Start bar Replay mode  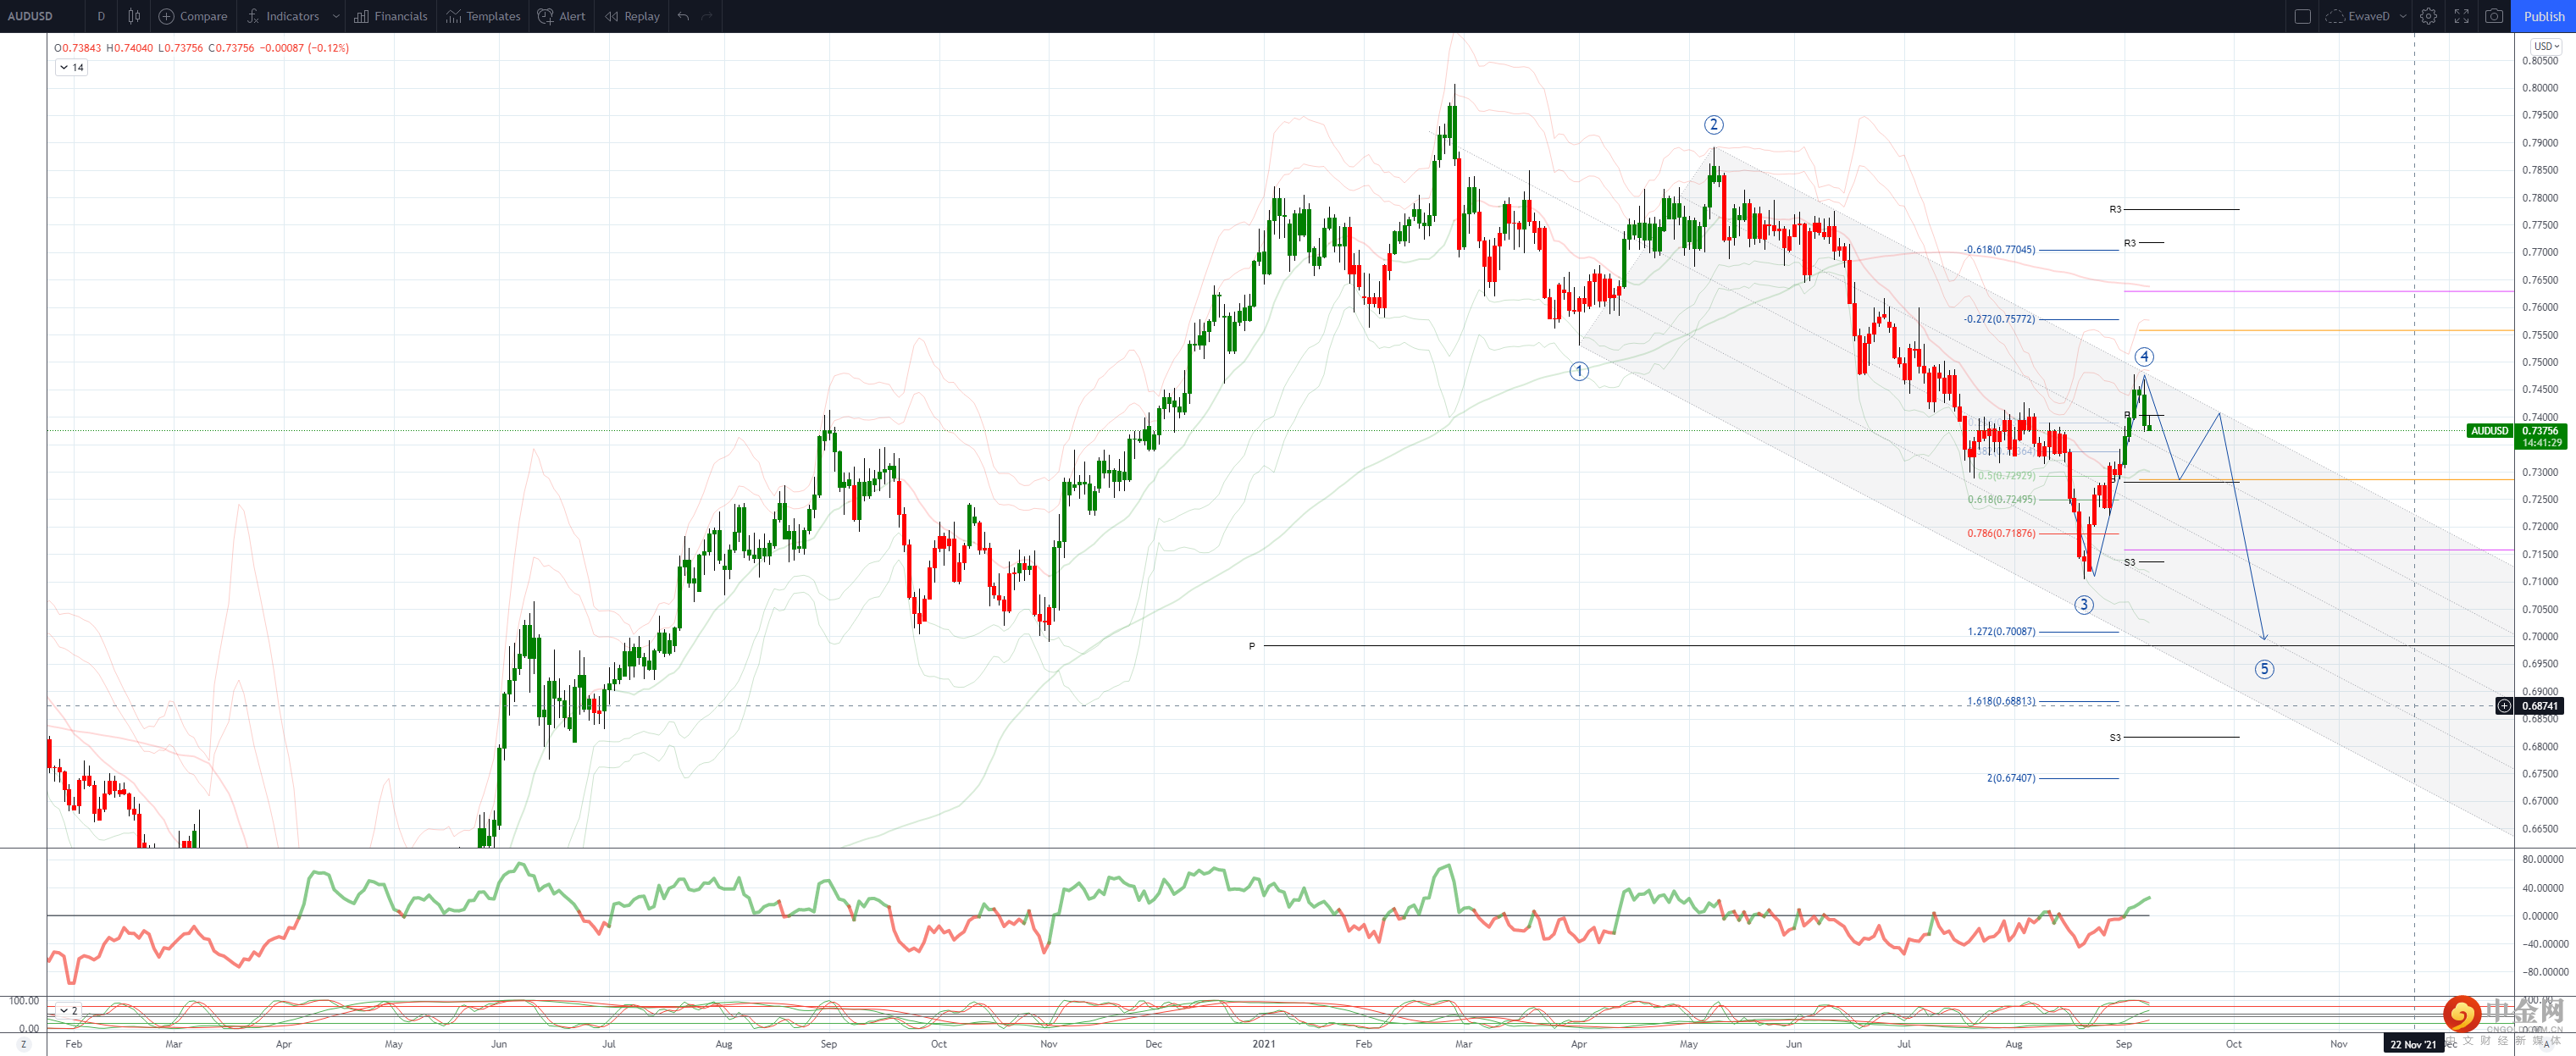632,16
